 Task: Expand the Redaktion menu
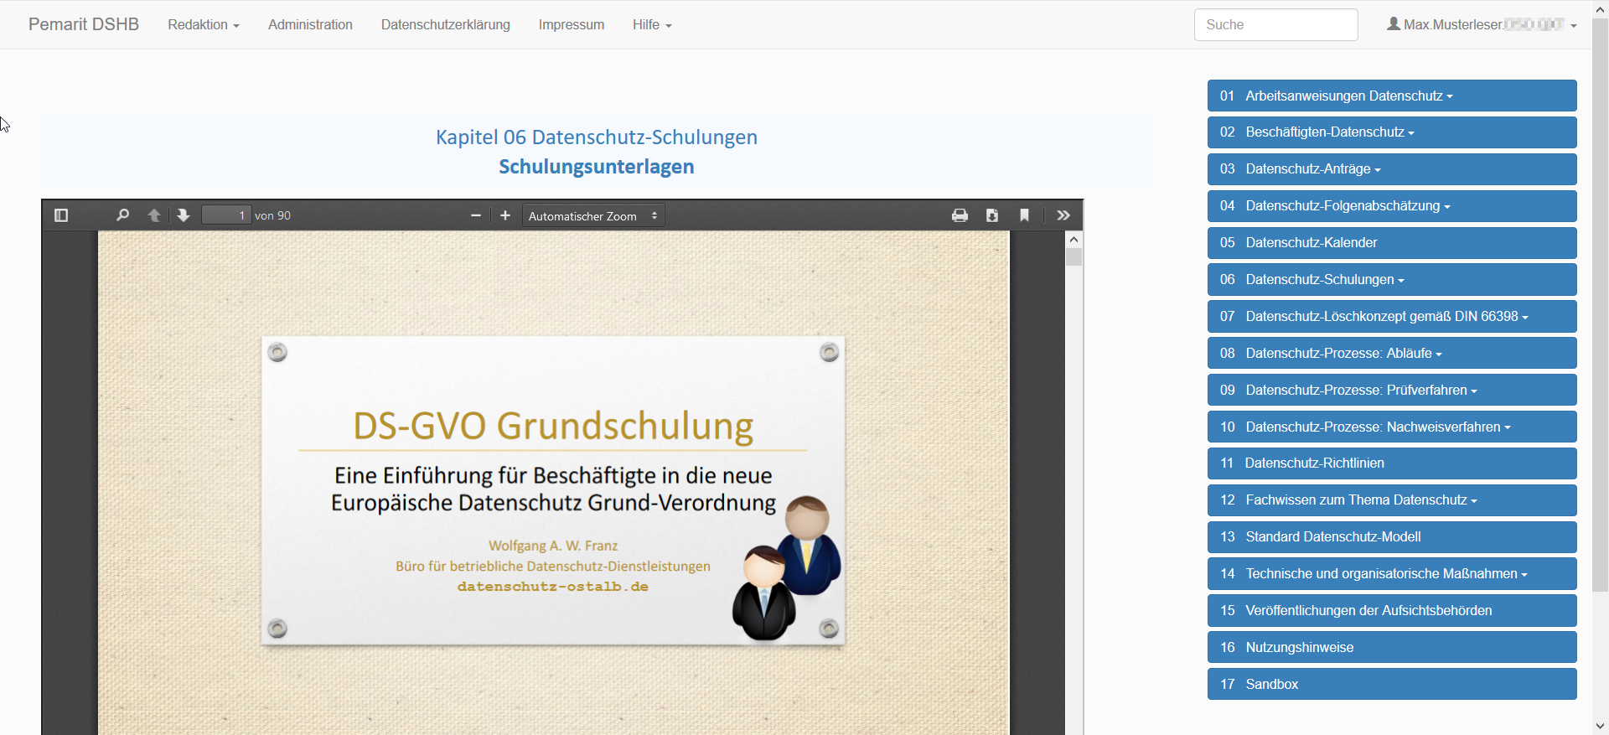(203, 25)
